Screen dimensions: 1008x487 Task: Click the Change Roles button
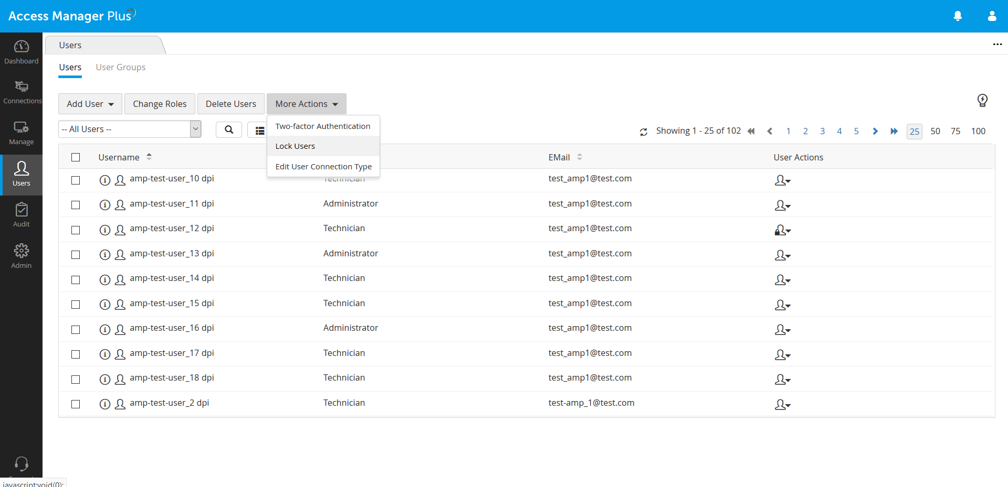pyautogui.click(x=160, y=104)
